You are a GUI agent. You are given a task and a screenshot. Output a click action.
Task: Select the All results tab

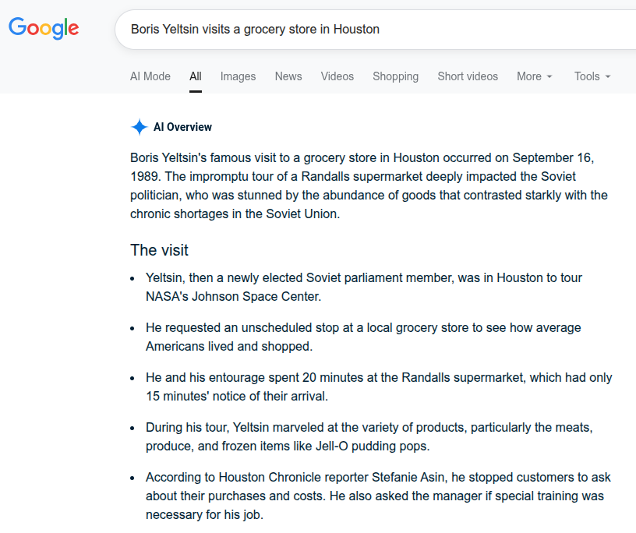tap(195, 76)
